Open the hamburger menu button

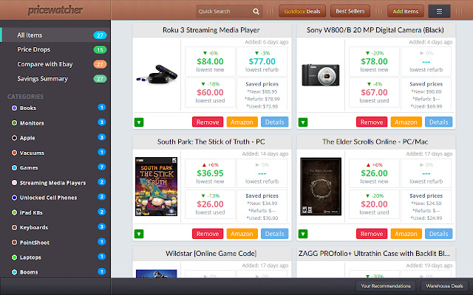tap(439, 12)
